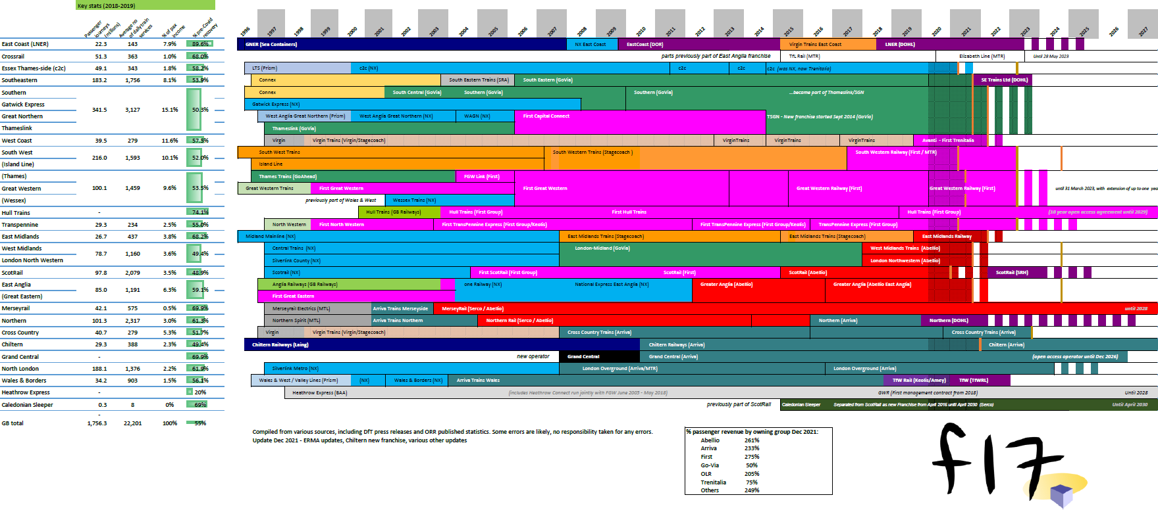Click the 'Northern (Arriva)' teal bar
The image size is (1158, 514).
865,321
